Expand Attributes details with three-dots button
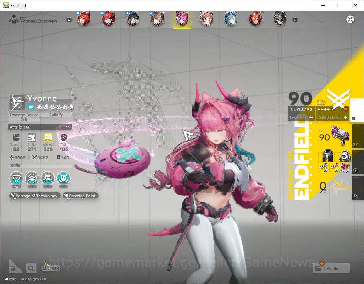 click(x=67, y=127)
